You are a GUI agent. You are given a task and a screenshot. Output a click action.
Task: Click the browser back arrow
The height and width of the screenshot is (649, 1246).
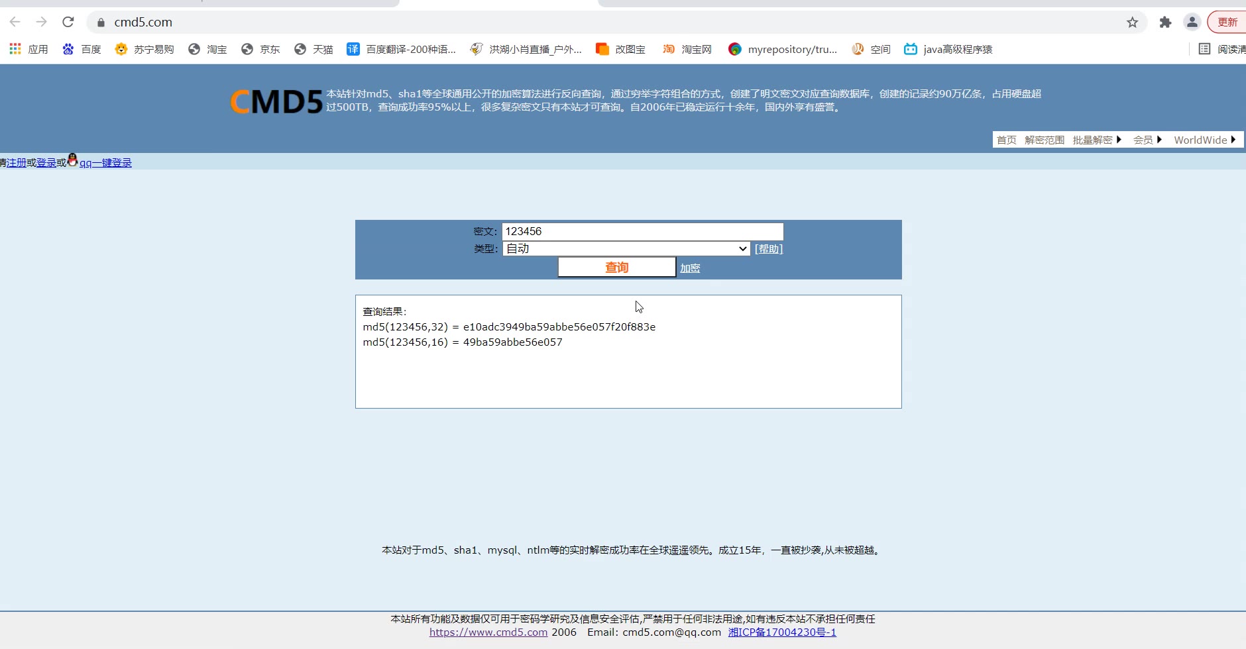click(x=15, y=22)
